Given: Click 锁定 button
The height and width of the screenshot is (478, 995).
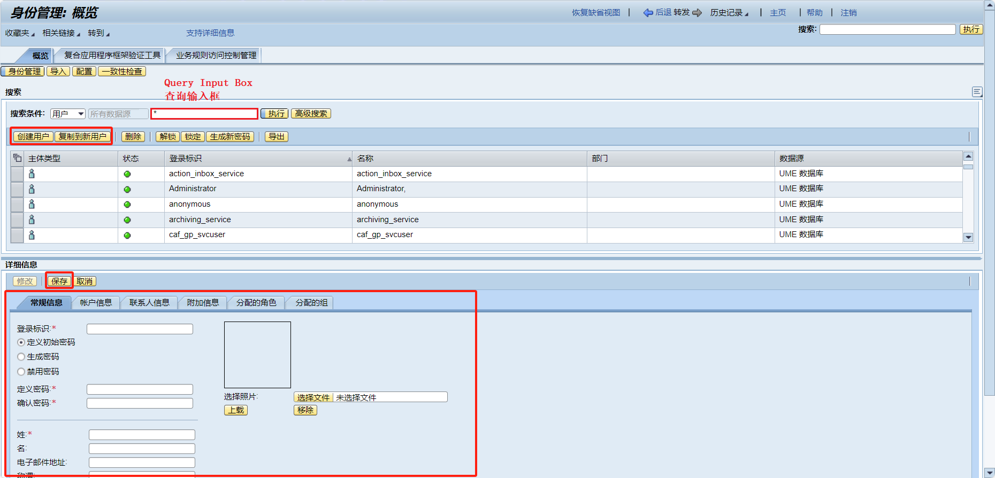Looking at the screenshot, I should tap(193, 137).
